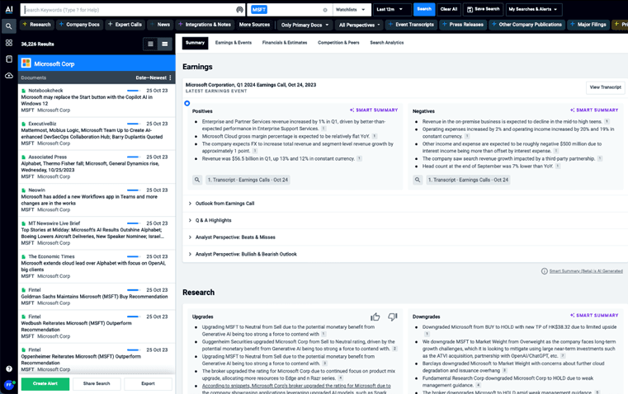Click the Export button
628x394 pixels.
148,383
